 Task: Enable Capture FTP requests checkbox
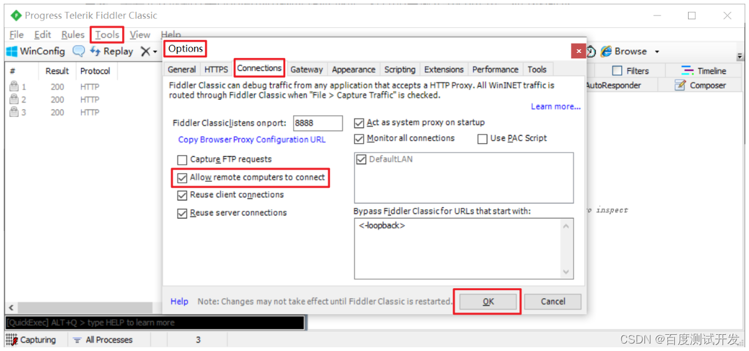182,159
